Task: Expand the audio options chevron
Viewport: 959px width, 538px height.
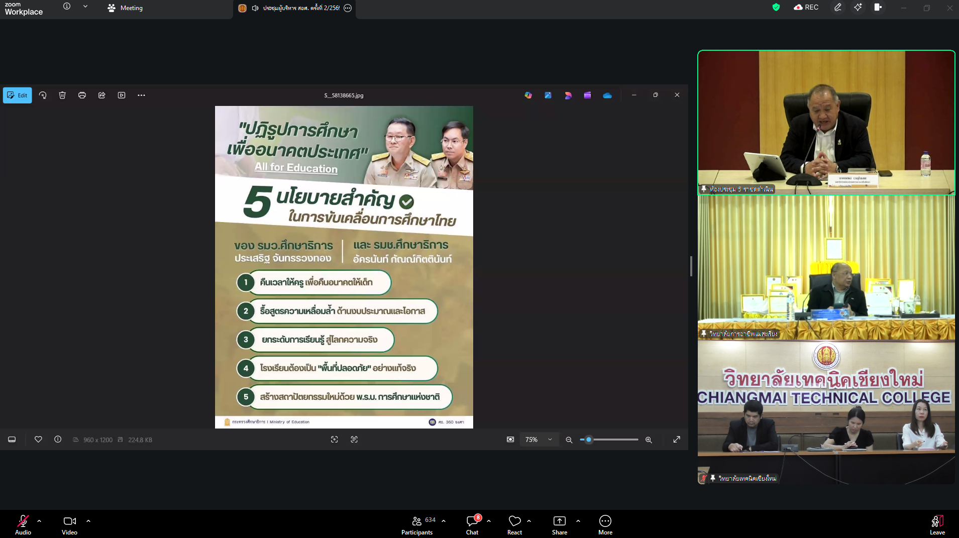Action: click(x=39, y=521)
